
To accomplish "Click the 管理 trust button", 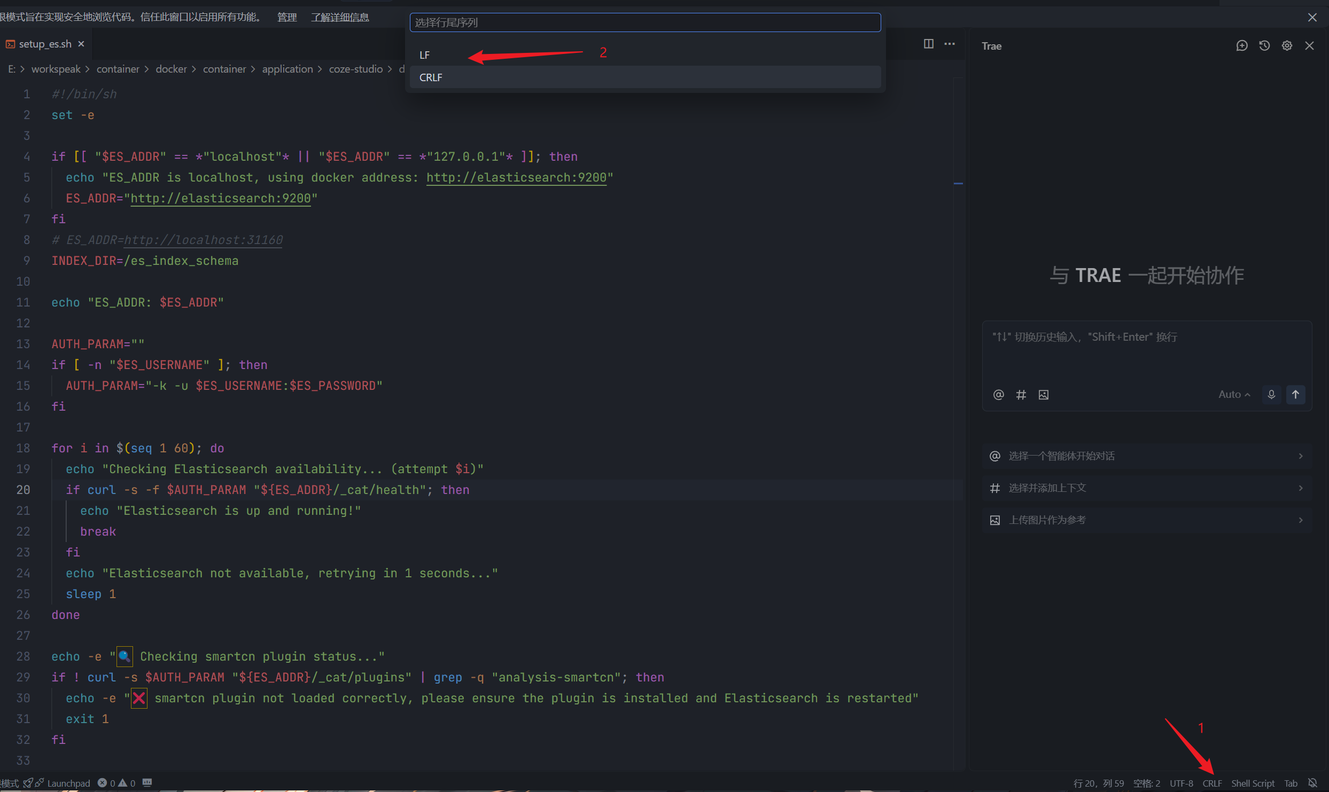I will pyautogui.click(x=287, y=17).
